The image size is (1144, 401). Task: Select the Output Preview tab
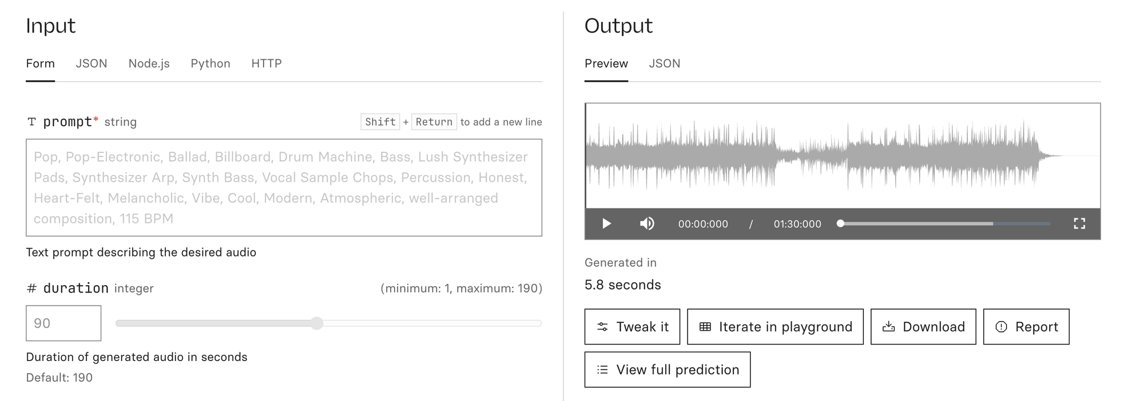[606, 63]
